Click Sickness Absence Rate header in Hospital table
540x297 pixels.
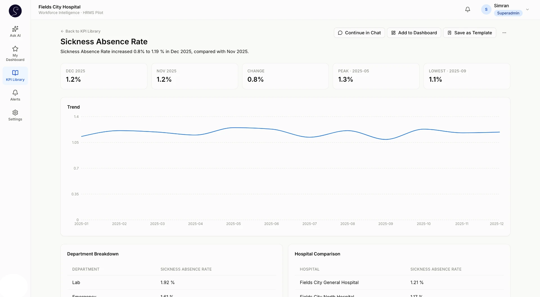(436, 269)
